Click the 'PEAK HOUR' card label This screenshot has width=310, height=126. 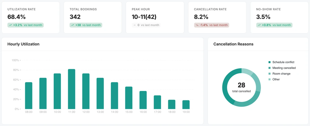141,9
